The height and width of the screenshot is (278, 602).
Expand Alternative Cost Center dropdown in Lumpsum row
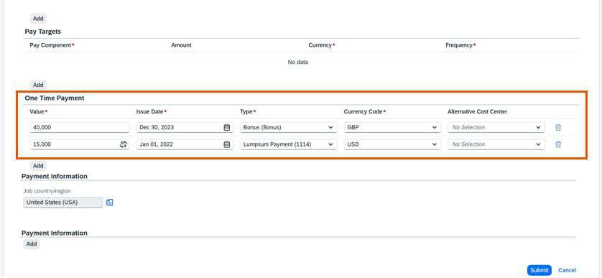tap(496, 144)
